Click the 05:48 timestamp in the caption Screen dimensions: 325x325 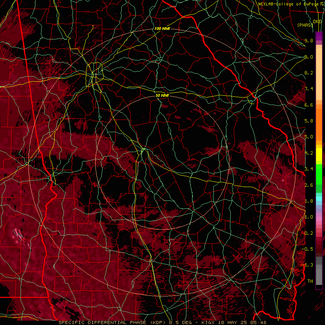pyautogui.click(x=259, y=322)
